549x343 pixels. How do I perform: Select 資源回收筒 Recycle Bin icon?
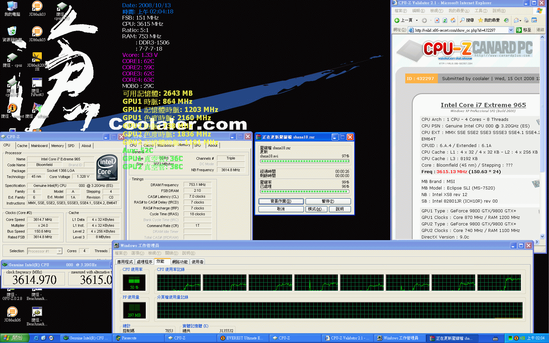(12, 34)
